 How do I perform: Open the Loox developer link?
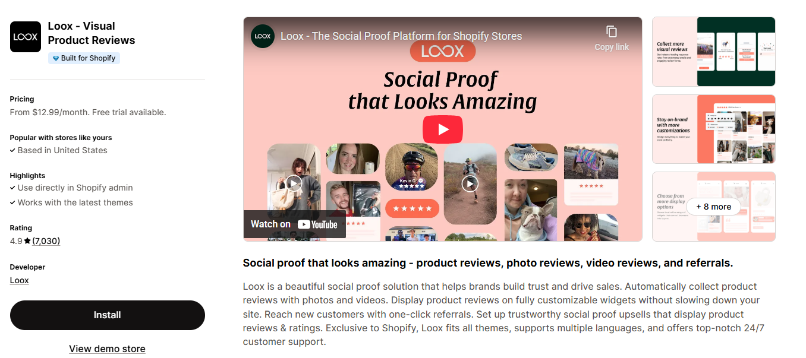click(x=20, y=280)
